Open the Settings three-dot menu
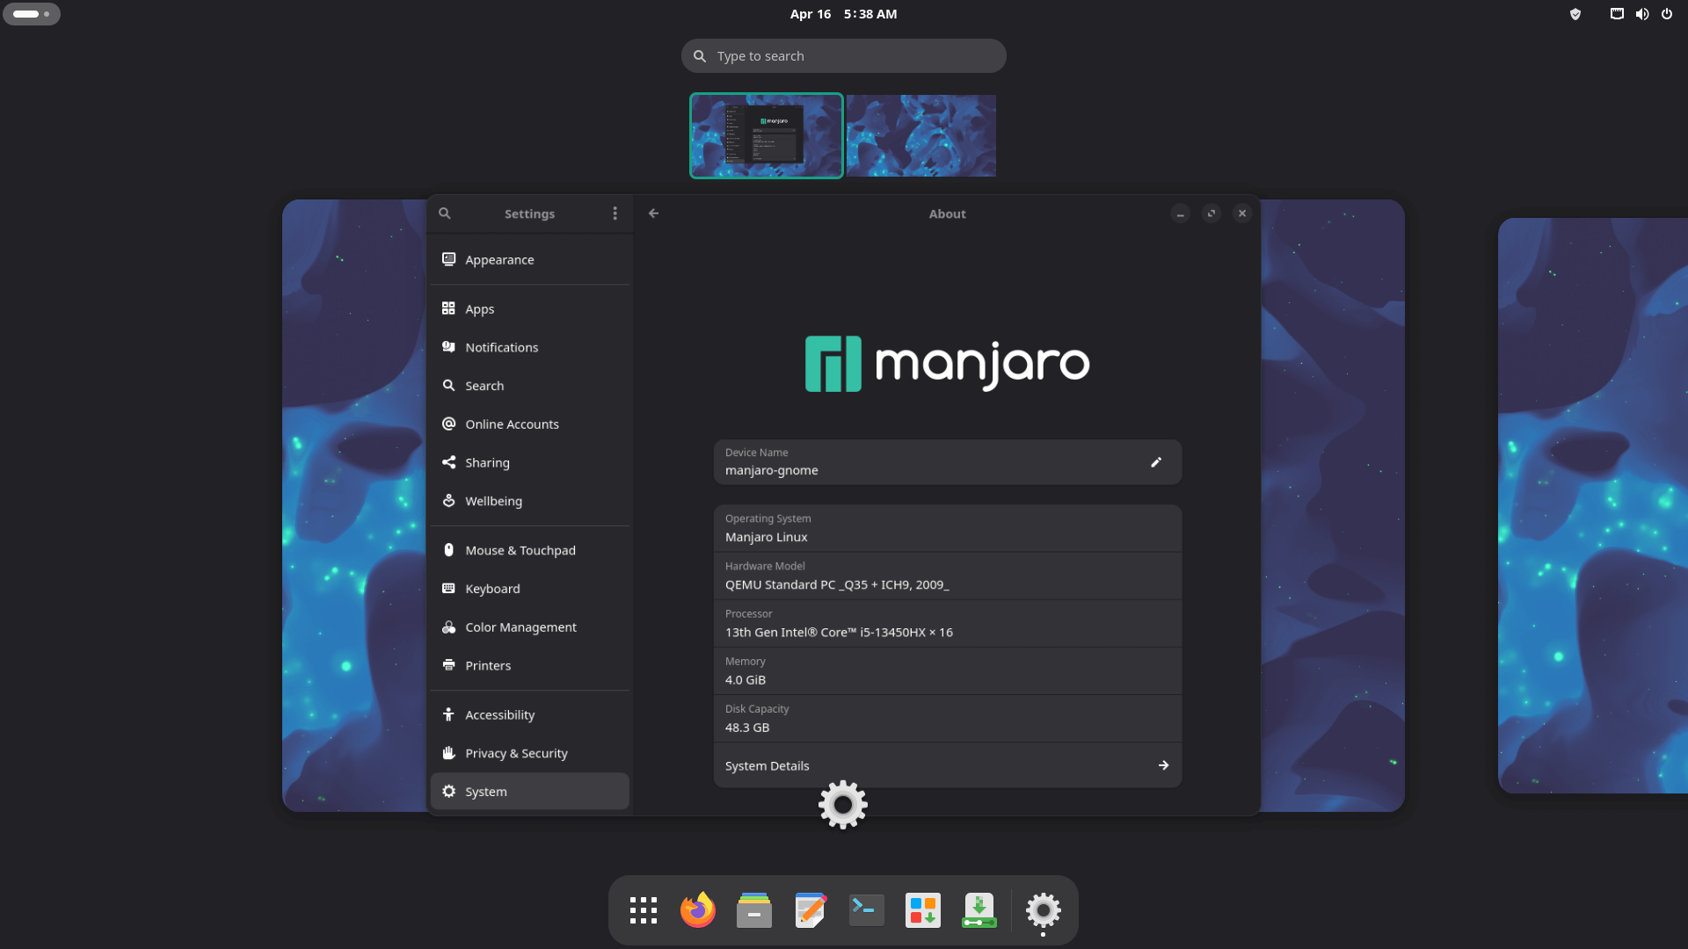This screenshot has width=1688, height=949. tap(615, 214)
